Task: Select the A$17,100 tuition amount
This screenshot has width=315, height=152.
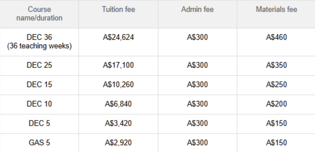Action: tap(118, 65)
